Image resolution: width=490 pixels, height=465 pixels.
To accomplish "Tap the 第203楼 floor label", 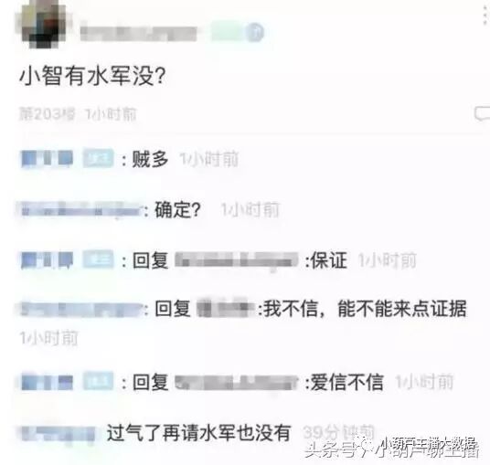I will point(47,114).
